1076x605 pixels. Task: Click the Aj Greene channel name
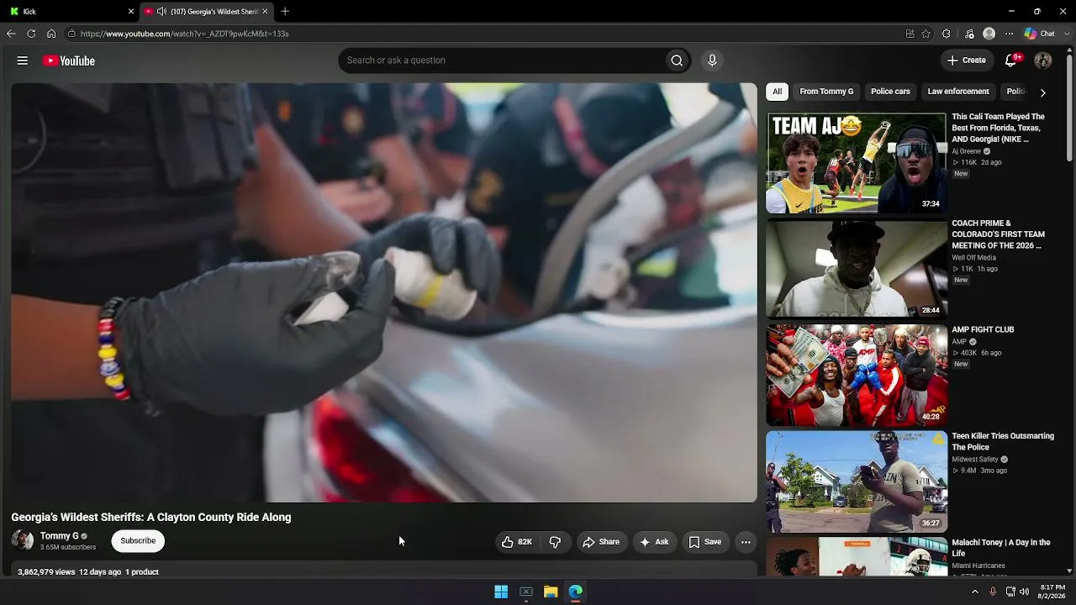tap(966, 151)
